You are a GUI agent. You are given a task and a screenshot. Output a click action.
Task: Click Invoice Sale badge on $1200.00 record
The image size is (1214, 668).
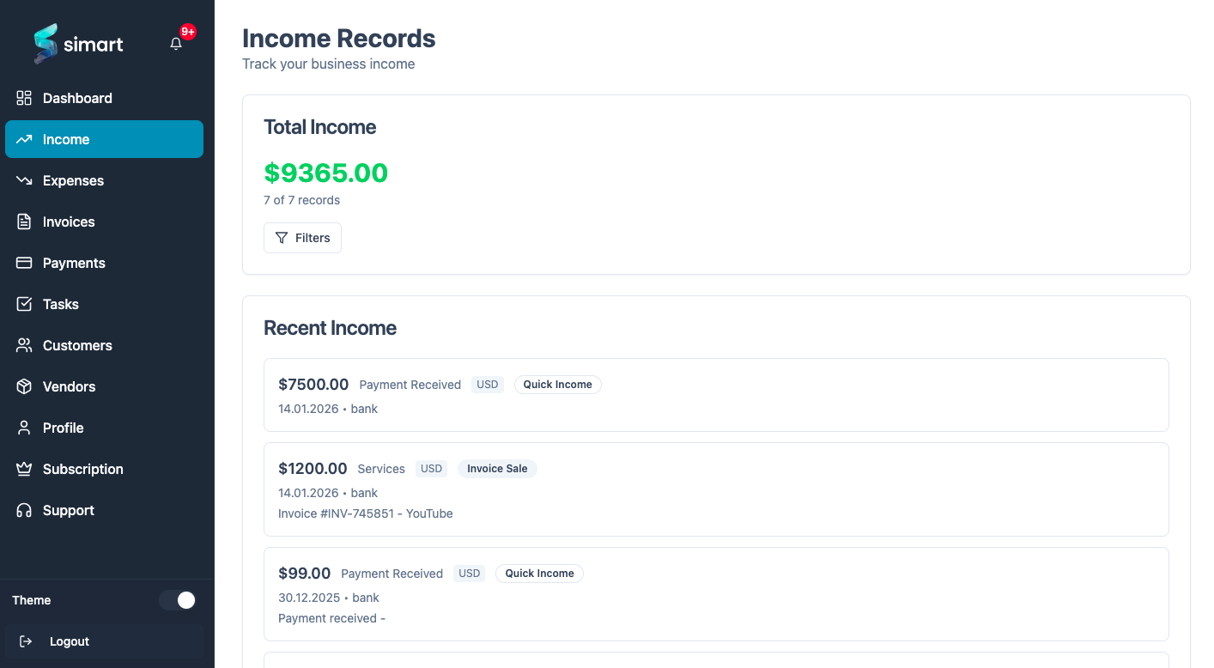pyautogui.click(x=497, y=469)
